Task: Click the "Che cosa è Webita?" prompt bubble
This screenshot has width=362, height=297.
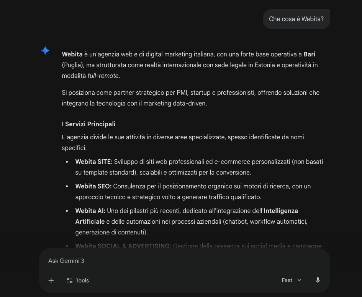Action: pos(296,19)
